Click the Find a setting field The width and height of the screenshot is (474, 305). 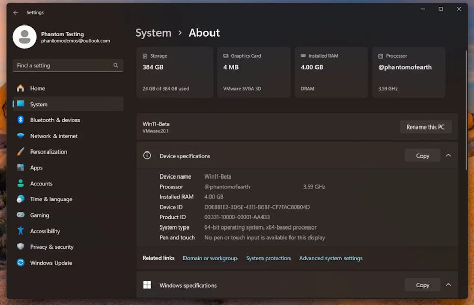click(61, 66)
